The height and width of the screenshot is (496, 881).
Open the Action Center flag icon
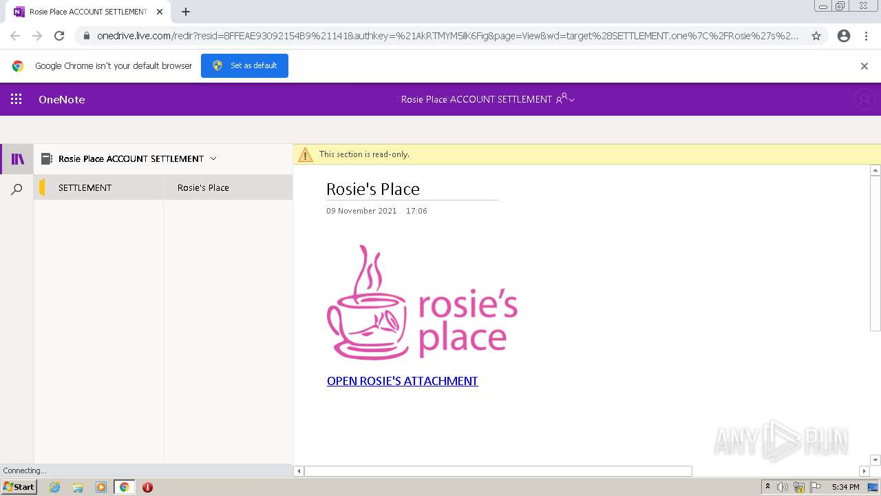[816, 487]
